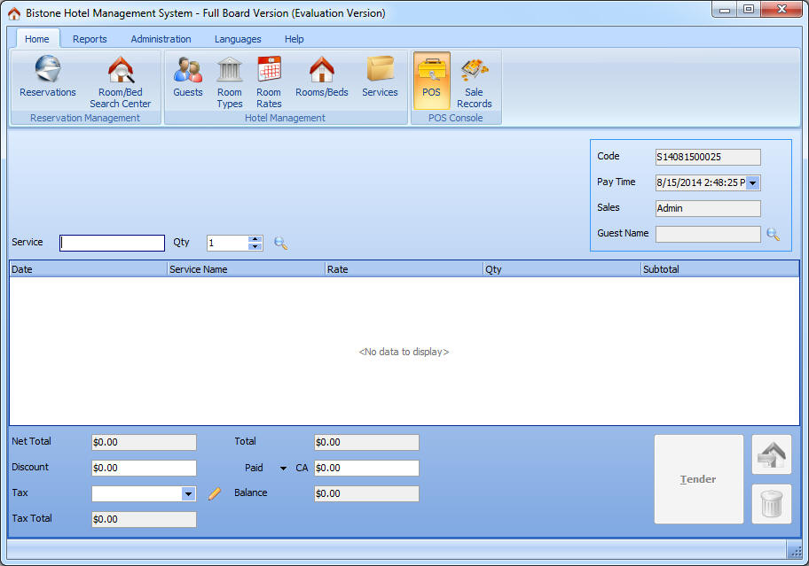Click the search magnifier next to Qty

click(280, 243)
